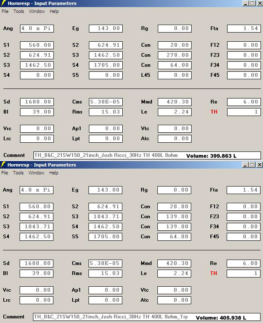Screen dimensions: 263x323
Task: Click first Con field 139.00 in bottom window
Action: [174, 217]
